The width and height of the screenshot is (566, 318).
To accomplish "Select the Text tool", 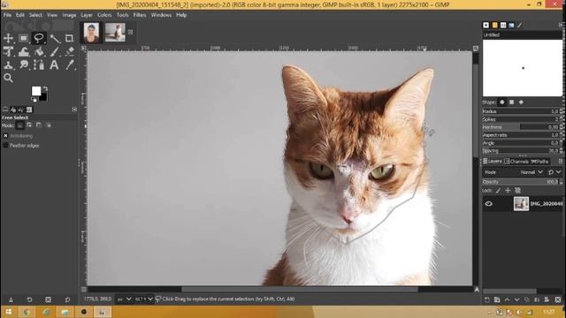I will pyautogui.click(x=54, y=64).
